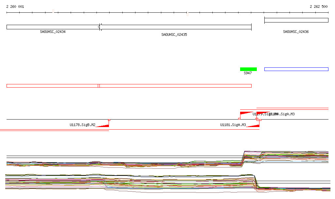Screen dimensions: 335x199
Task: Click the S947 label text
Action: 248,73
